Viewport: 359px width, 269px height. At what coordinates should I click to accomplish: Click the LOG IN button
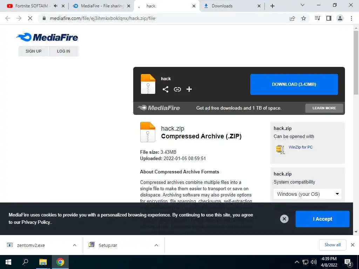[64, 51]
